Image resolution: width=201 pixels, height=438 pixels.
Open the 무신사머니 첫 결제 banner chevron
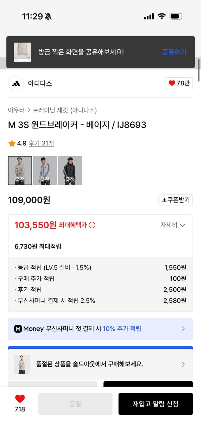click(183, 329)
